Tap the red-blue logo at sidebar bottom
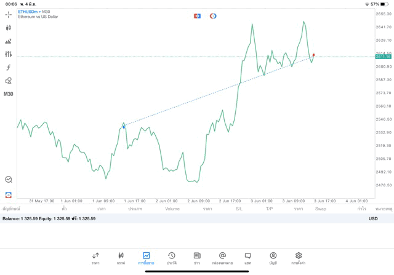The image size is (394, 275). (9, 194)
